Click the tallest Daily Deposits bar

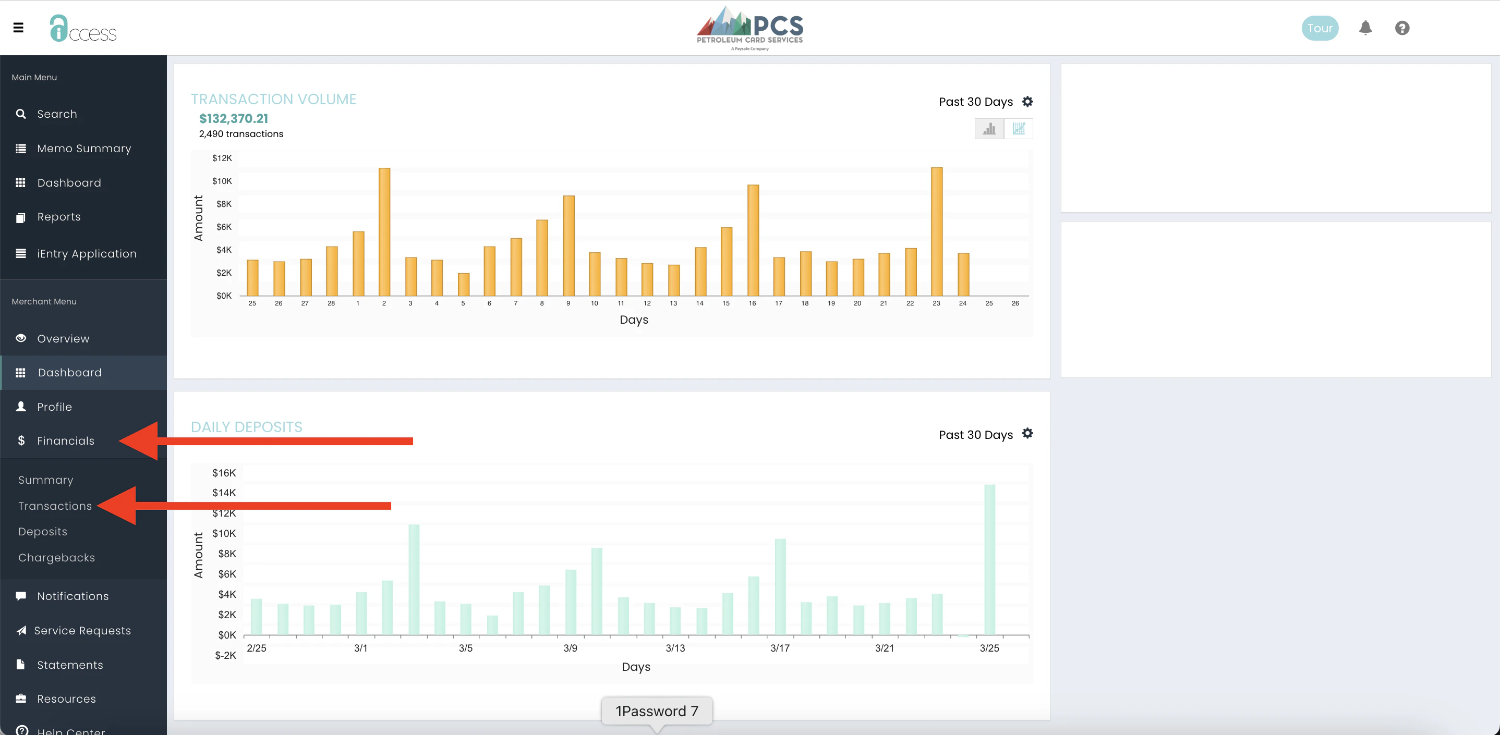tap(989, 559)
